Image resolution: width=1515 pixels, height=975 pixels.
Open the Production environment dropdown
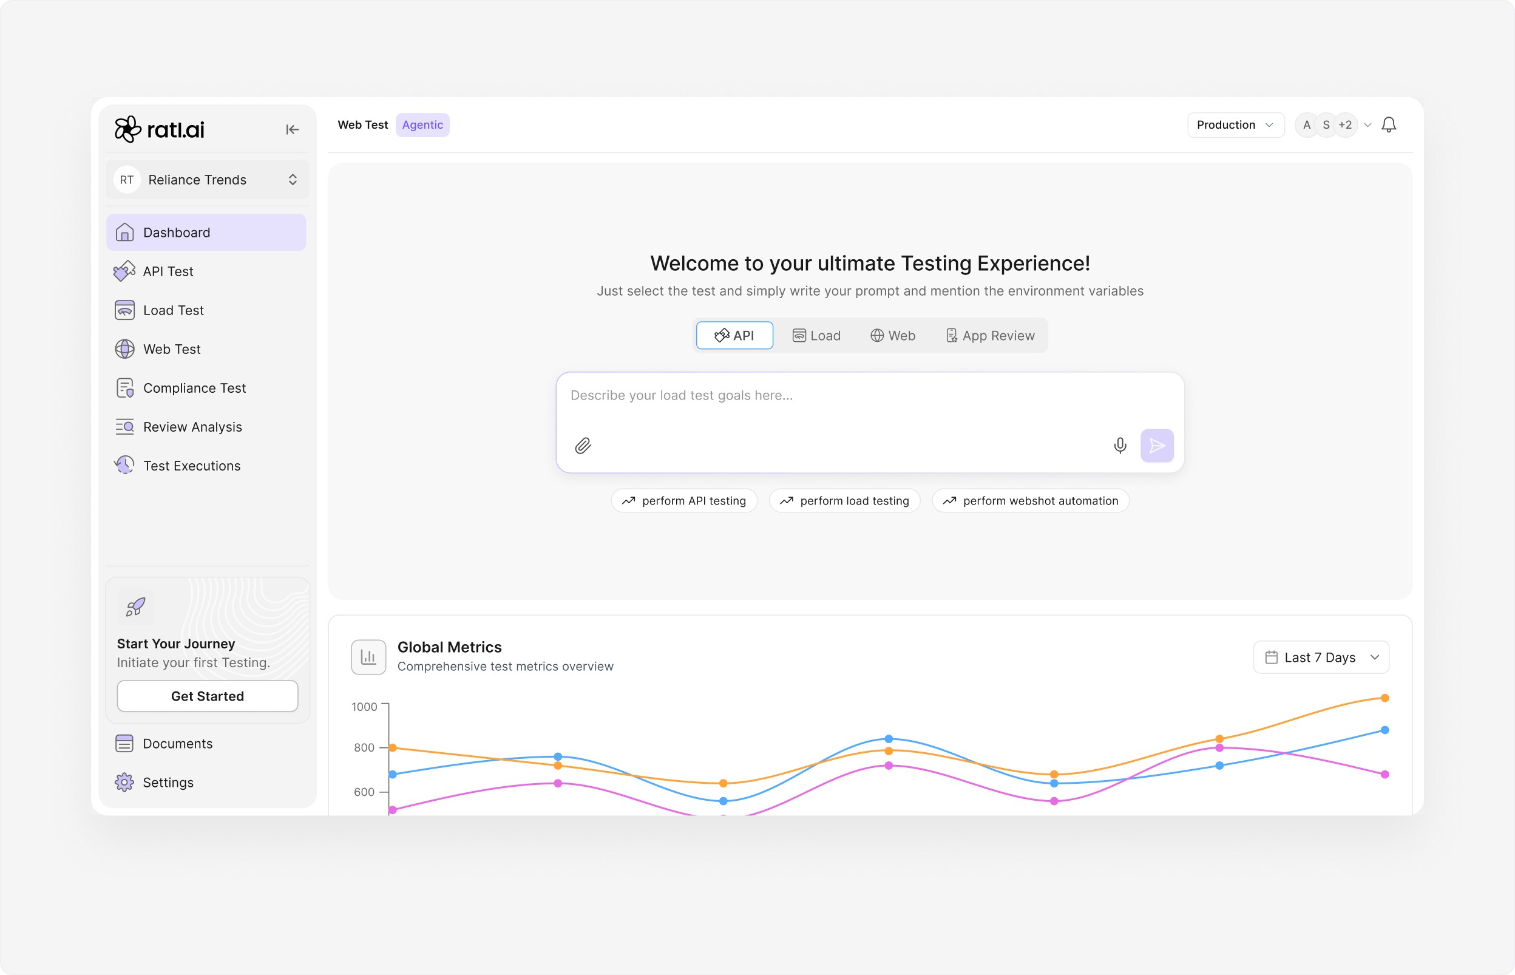click(x=1235, y=124)
